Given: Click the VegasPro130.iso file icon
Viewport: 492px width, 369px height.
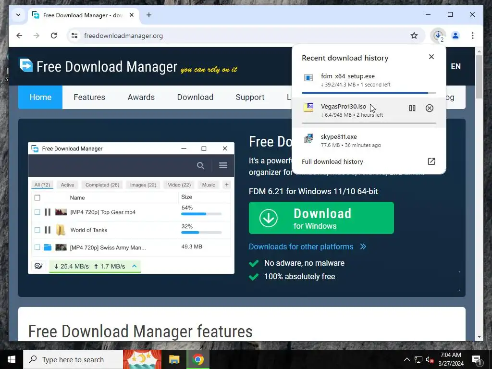Looking at the screenshot, I should tap(308, 108).
